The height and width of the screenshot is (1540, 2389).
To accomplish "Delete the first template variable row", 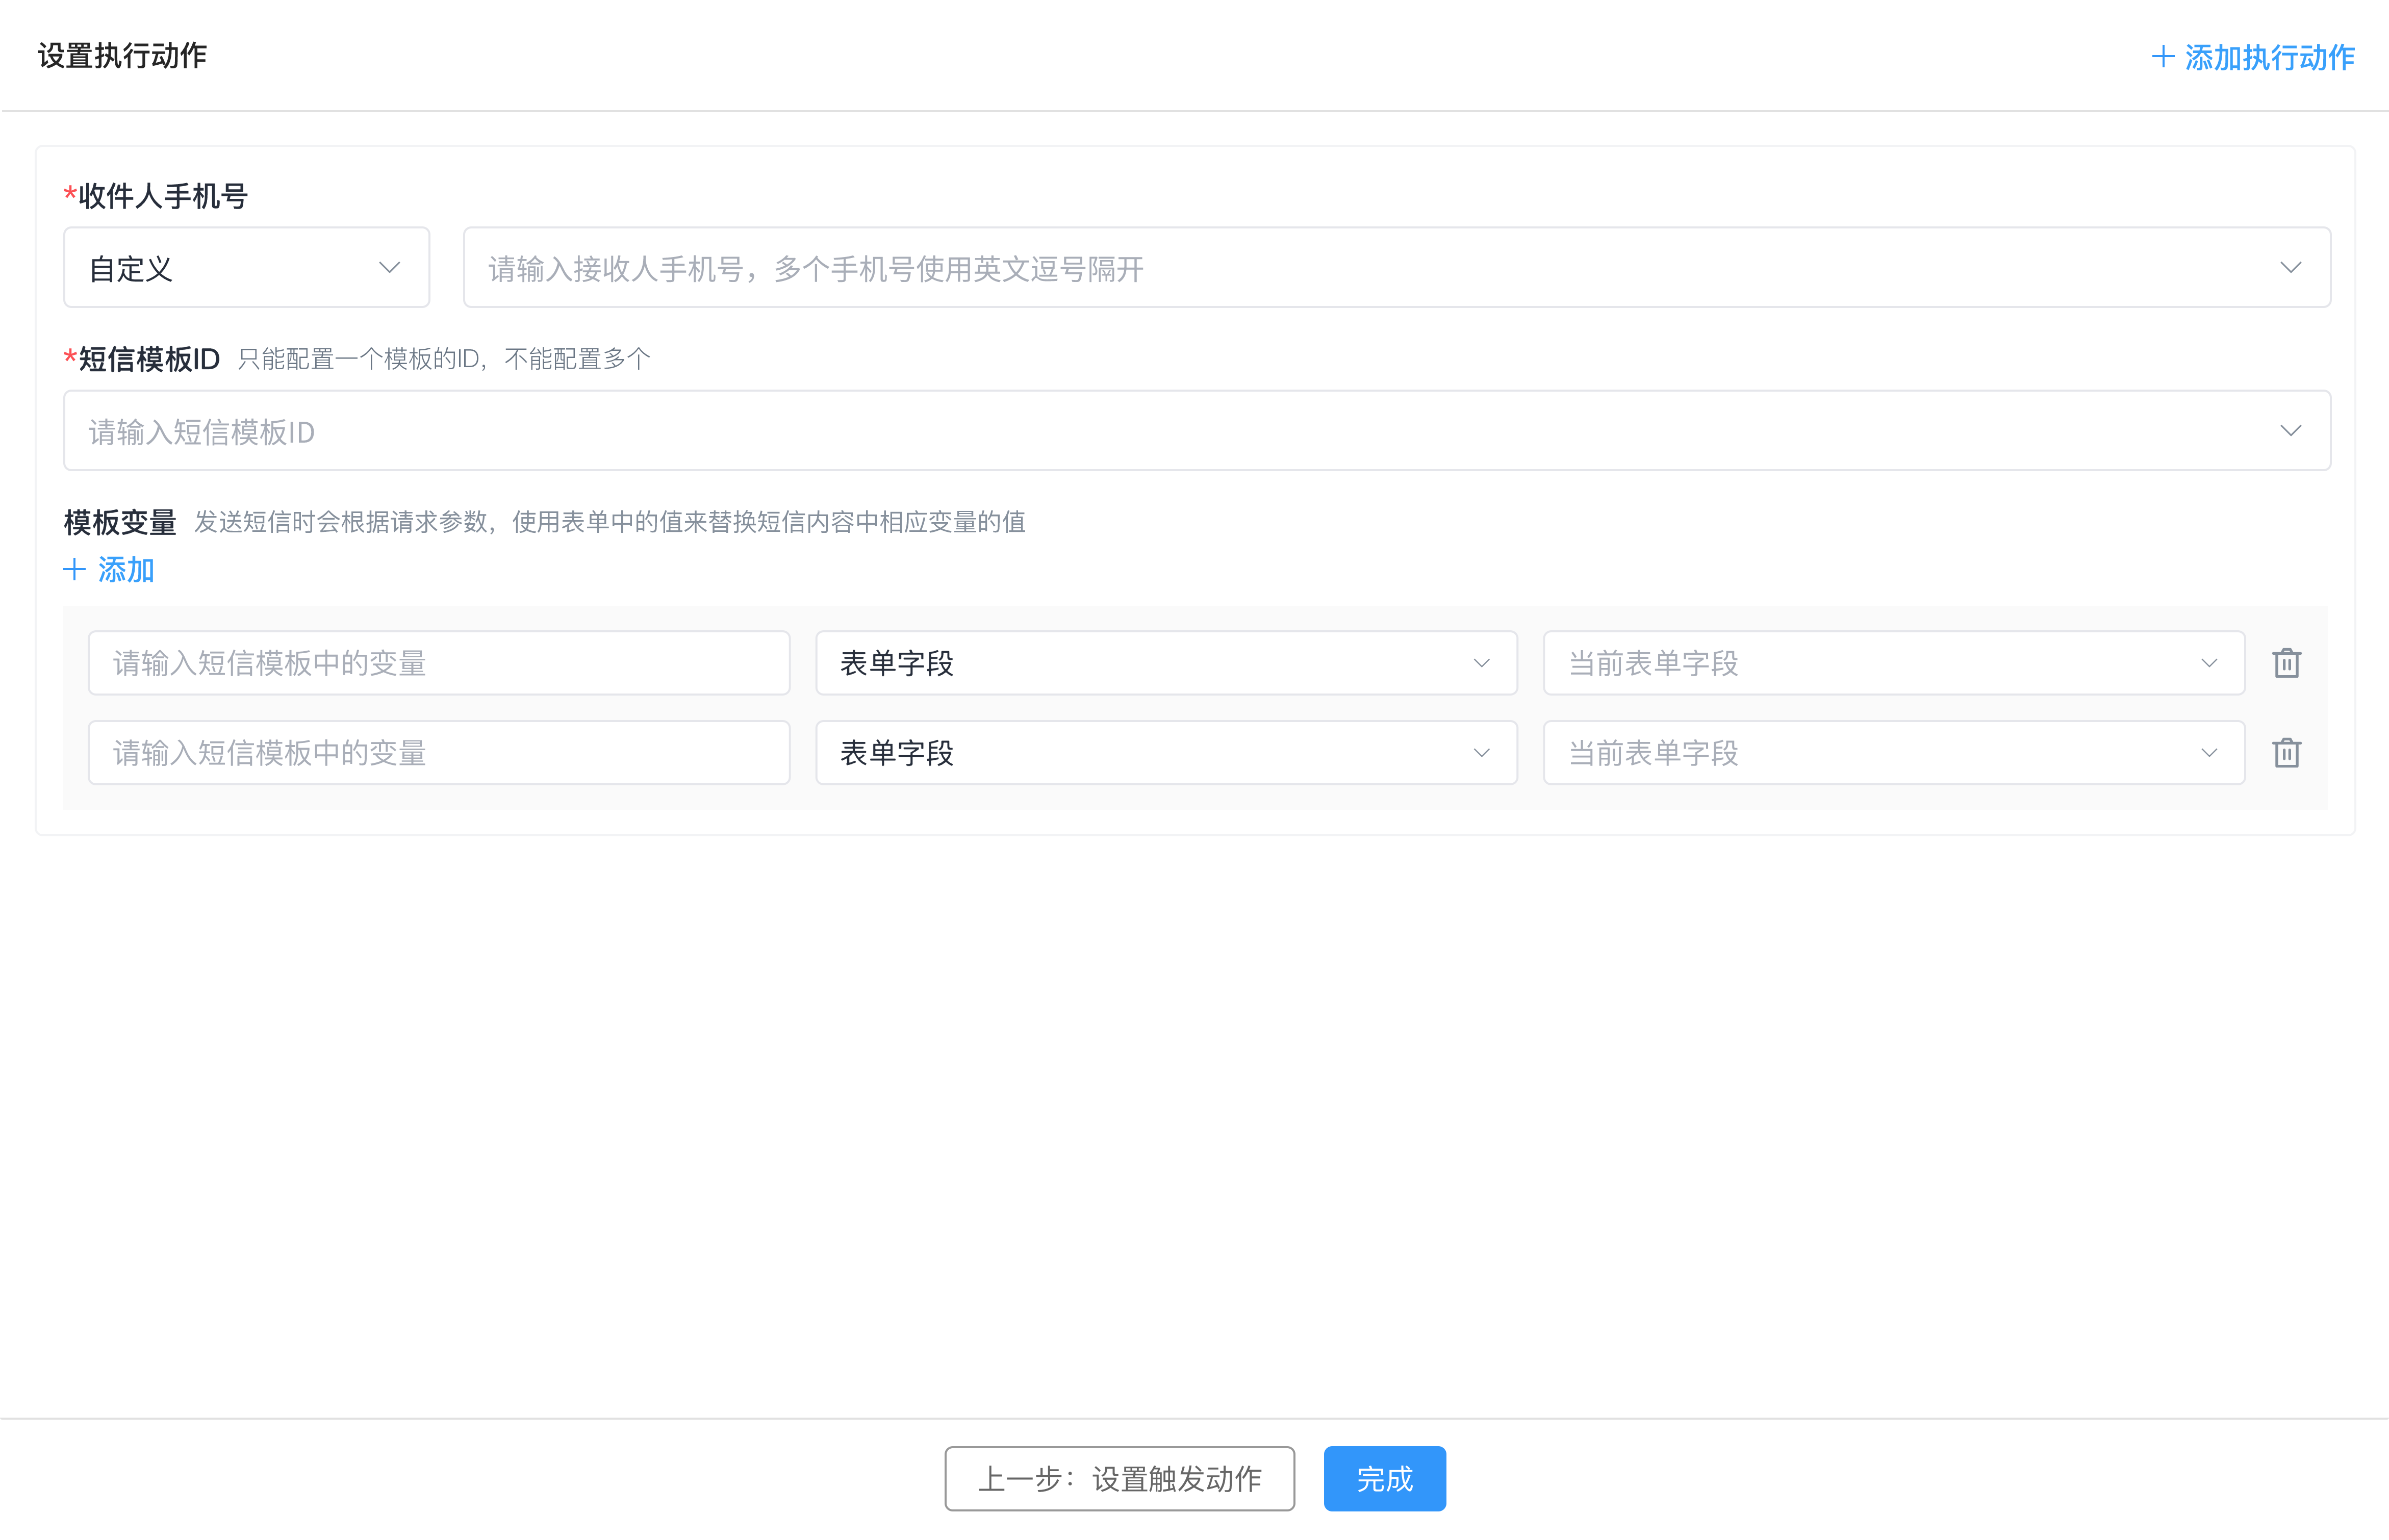I will point(2286,663).
